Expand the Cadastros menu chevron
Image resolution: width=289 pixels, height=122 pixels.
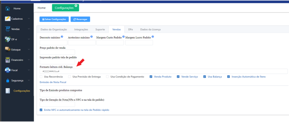(x=29, y=19)
